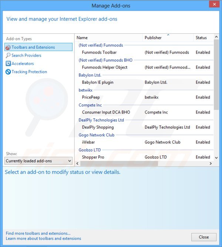This screenshot has width=222, height=247.
Task: Click the horizontal scrollbar right arrow
Action: coord(211,163)
